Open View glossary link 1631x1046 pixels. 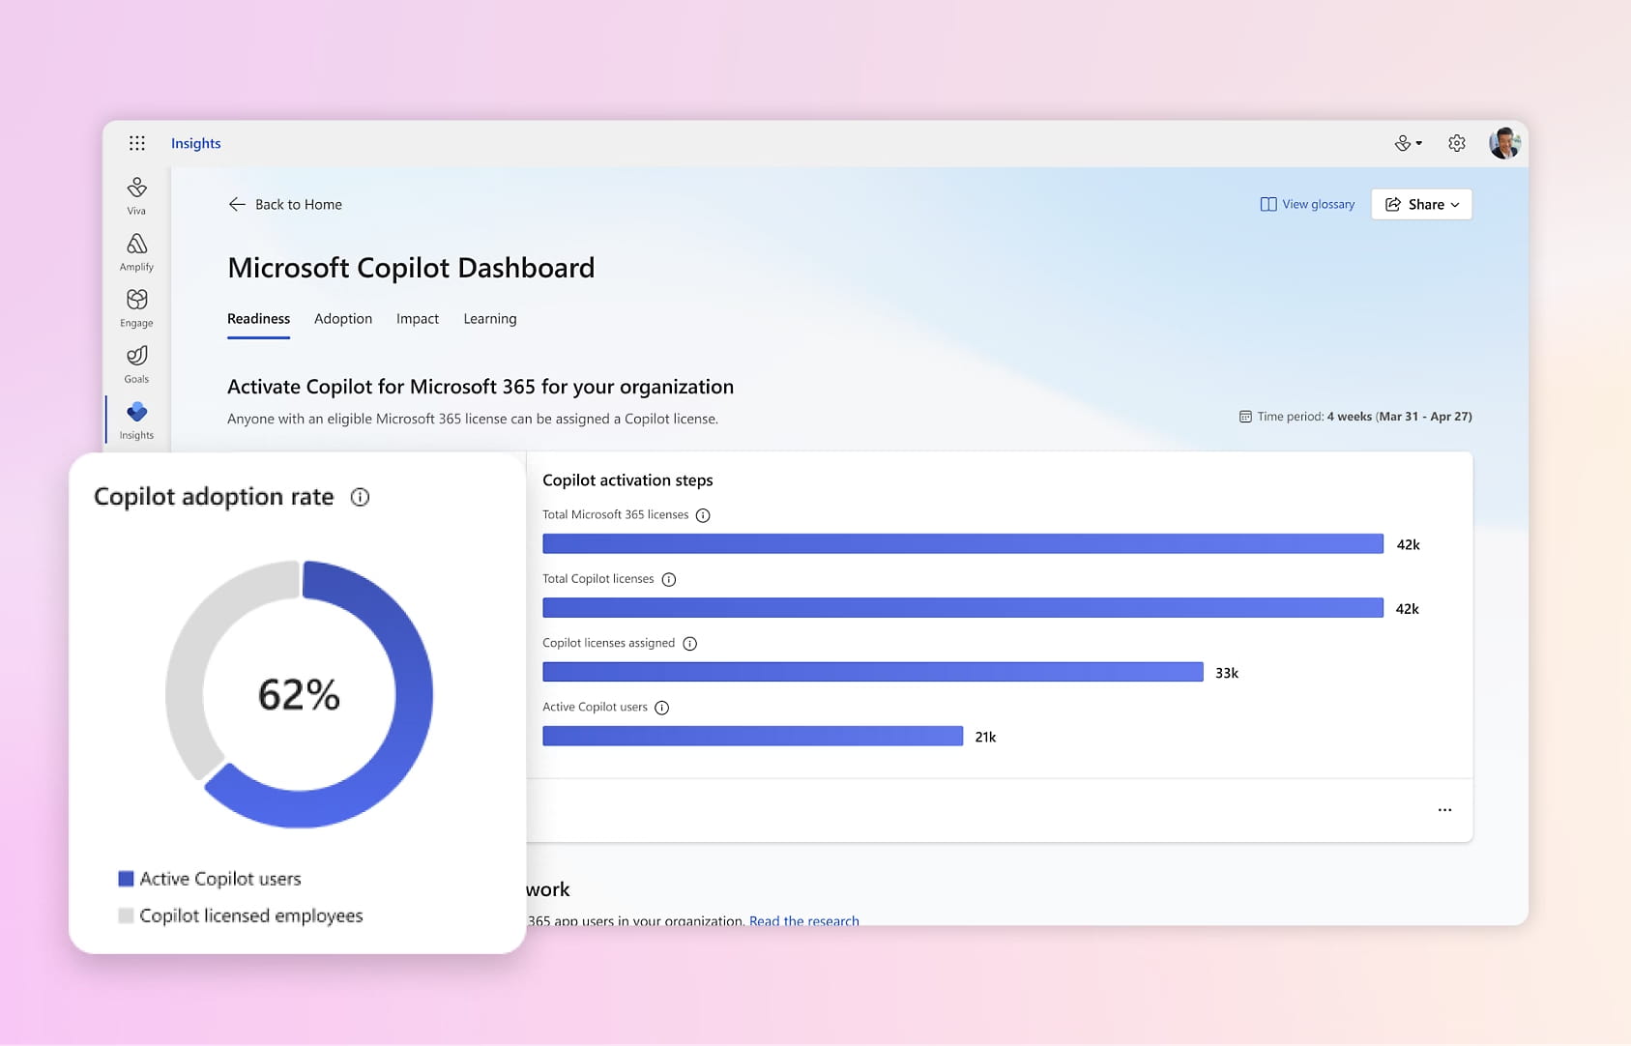point(1307,204)
